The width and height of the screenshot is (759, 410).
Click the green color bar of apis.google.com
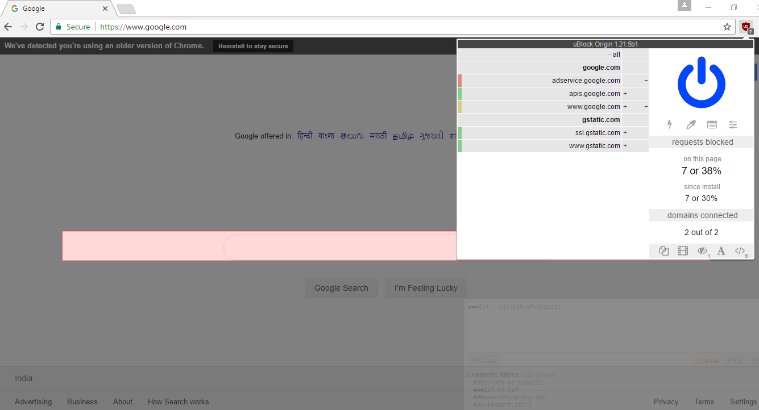459,94
